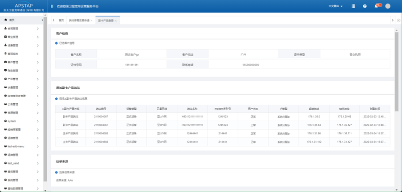The image size is (402, 192).
Task: Open the user avatar menu
Action: (x=387, y=6)
